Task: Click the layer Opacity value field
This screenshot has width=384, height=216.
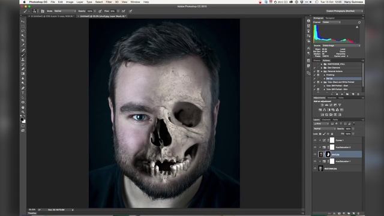Action: click(x=348, y=128)
